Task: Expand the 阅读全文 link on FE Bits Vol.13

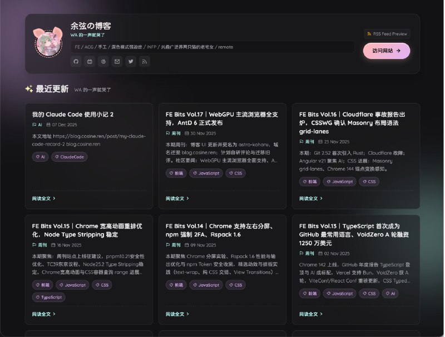Action: (x=309, y=314)
